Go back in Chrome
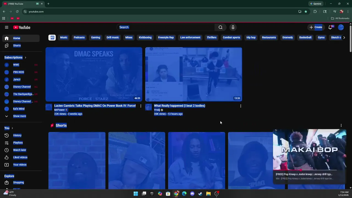 4,12
